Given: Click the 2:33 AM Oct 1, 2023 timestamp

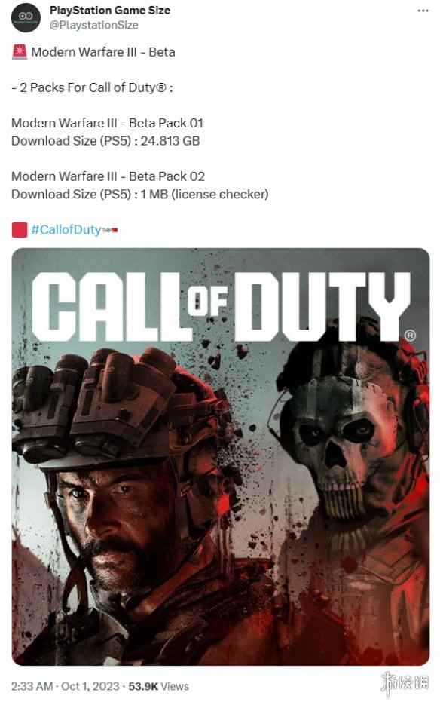Looking at the screenshot, I should (x=65, y=686).
